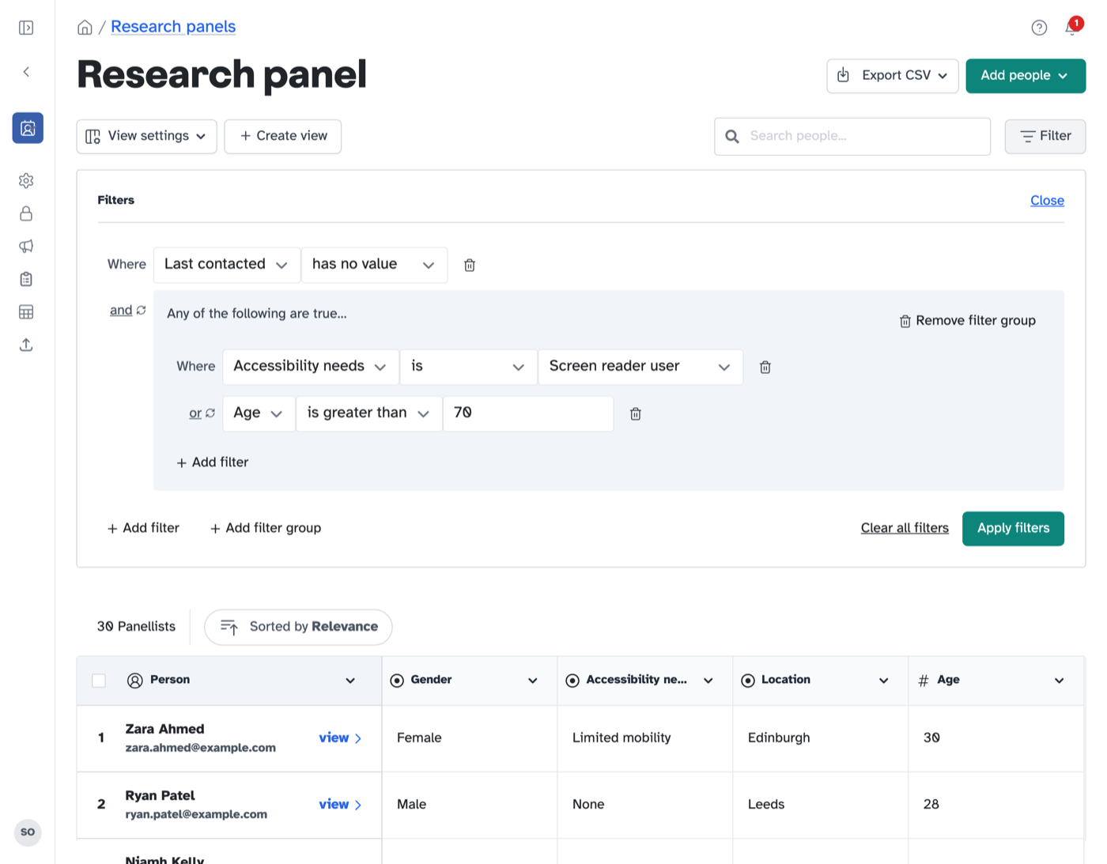Open the settings gear in sidebar
Screen dimensions: 1107x864
point(26,181)
